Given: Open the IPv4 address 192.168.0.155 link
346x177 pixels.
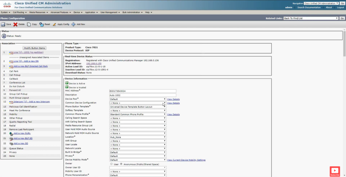Looking at the screenshot, I should [x=94, y=63].
